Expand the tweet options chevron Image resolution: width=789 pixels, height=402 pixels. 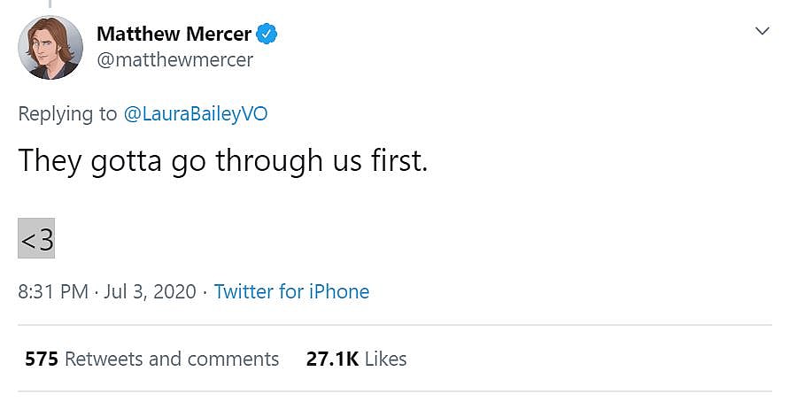tap(762, 32)
